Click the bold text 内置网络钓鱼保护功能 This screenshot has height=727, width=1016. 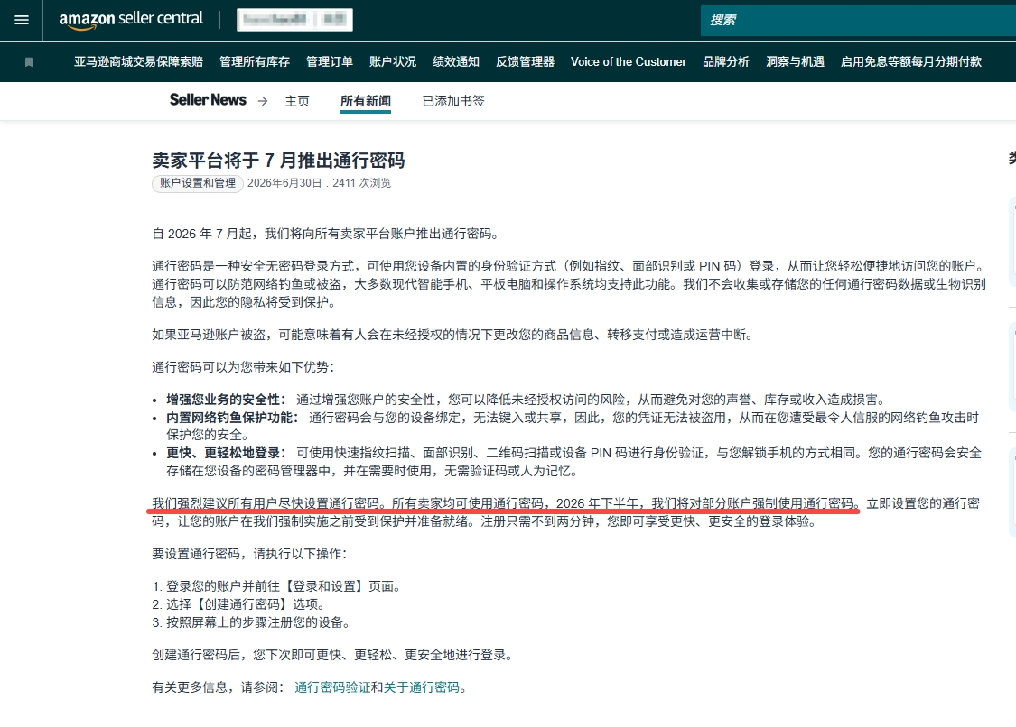[232, 418]
